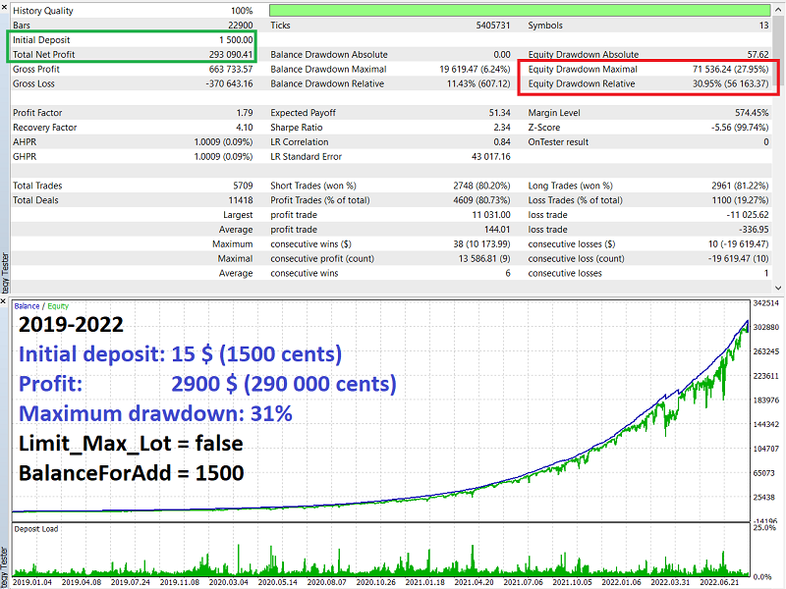Click LR Correlation value 0.84
The height and width of the screenshot is (589, 786).
click(502, 142)
